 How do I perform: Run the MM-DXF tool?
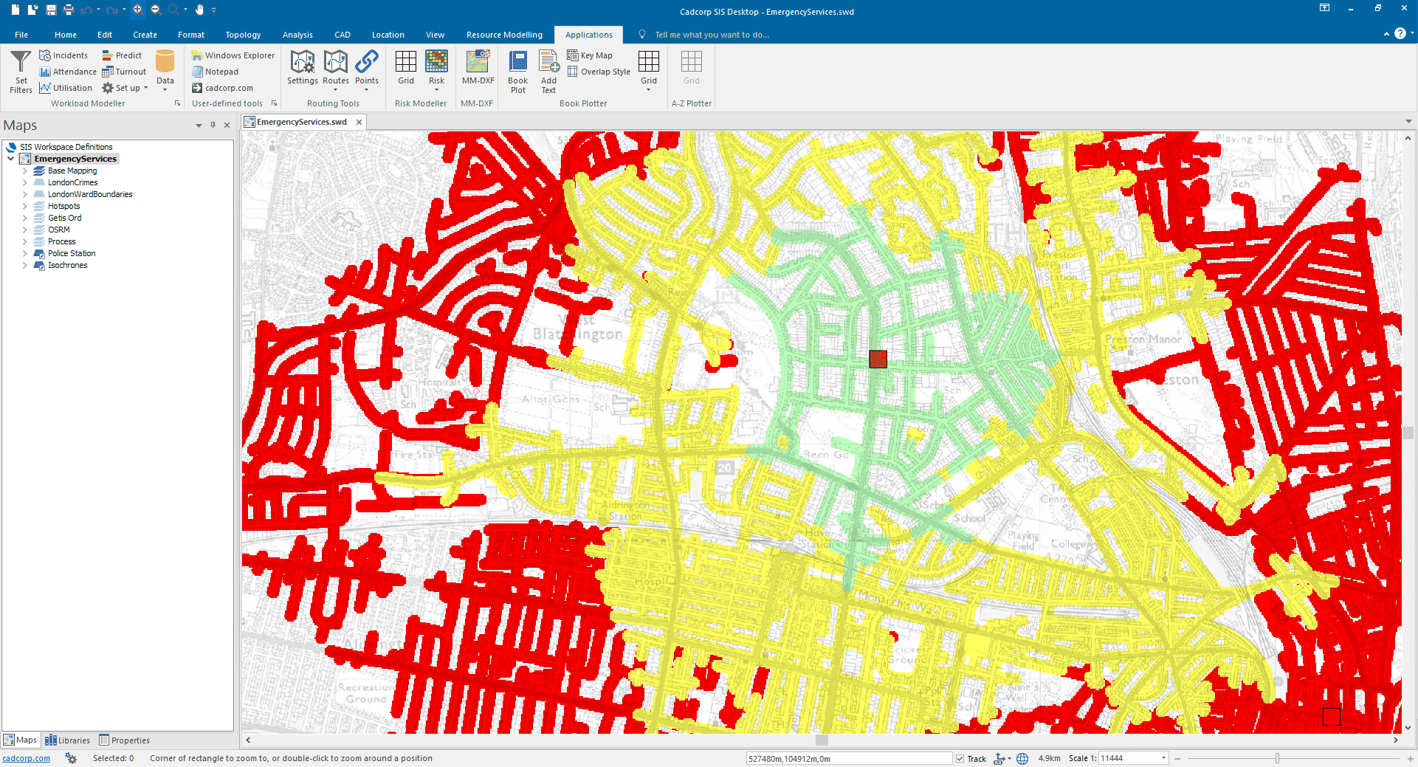pyautogui.click(x=478, y=68)
